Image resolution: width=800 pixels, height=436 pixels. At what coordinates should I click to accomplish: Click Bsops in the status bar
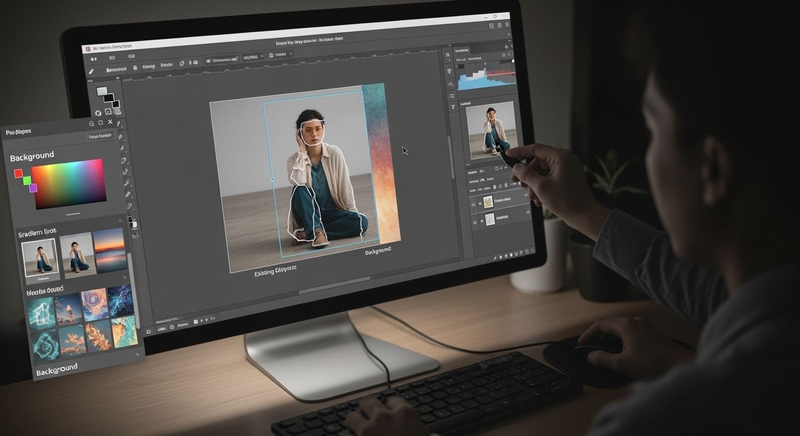[x=182, y=325]
